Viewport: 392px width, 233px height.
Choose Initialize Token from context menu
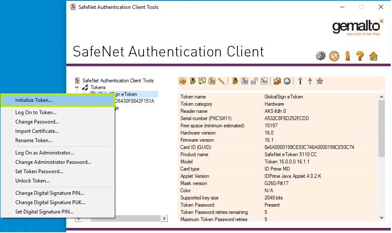(58, 100)
